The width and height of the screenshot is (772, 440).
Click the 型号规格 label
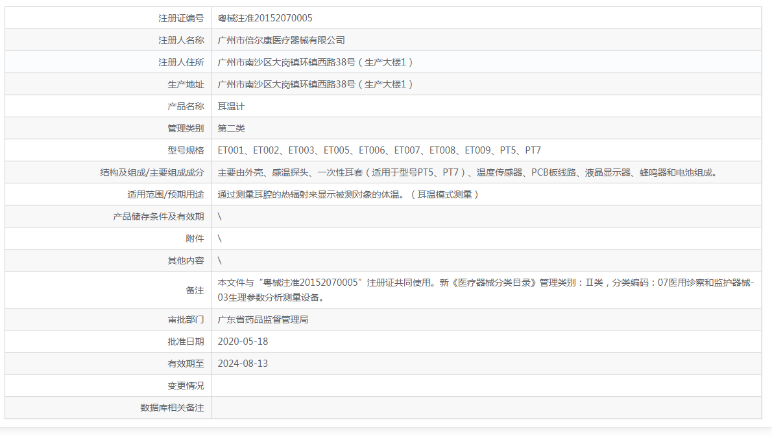pos(185,150)
